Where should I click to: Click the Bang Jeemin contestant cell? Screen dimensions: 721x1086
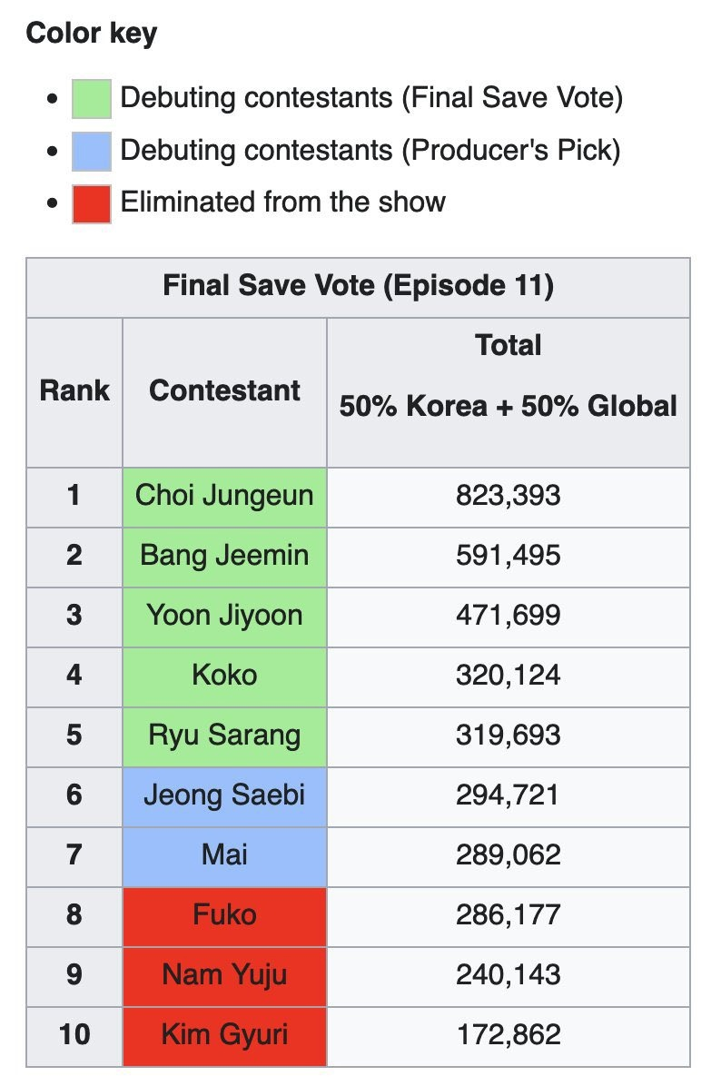224,556
